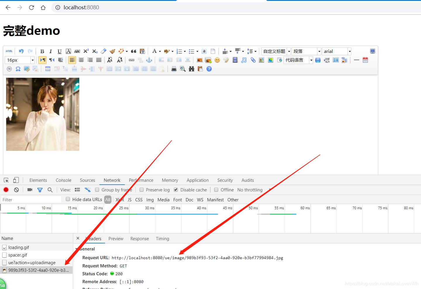Insert a link with the chain icon

click(x=132, y=60)
